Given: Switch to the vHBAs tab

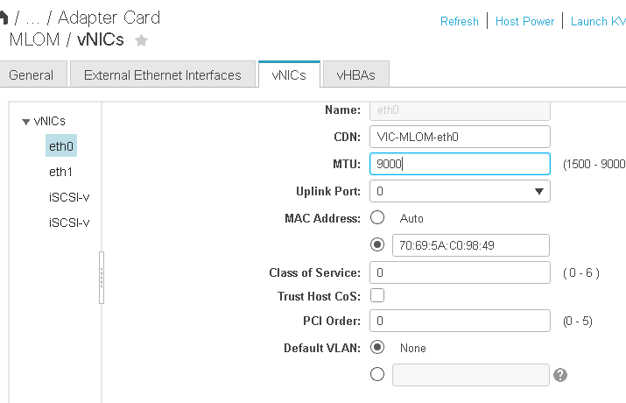Looking at the screenshot, I should 355,75.
